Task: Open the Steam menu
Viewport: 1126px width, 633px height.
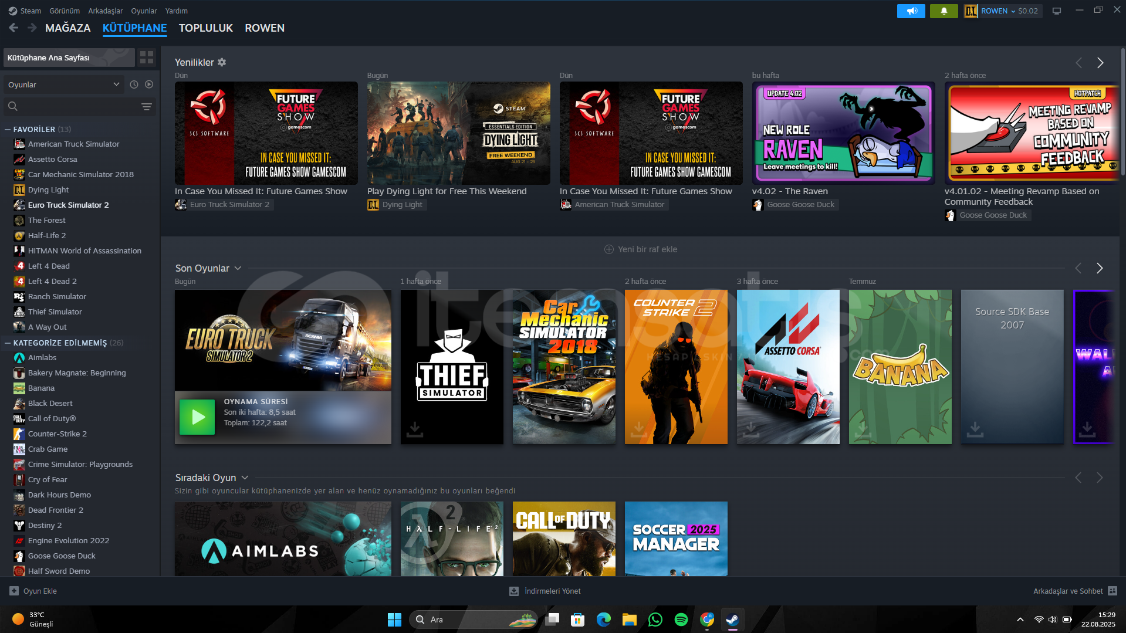Action: [31, 11]
